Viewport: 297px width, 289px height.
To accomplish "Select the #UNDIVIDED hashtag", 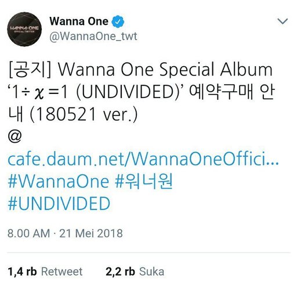I will [59, 204].
